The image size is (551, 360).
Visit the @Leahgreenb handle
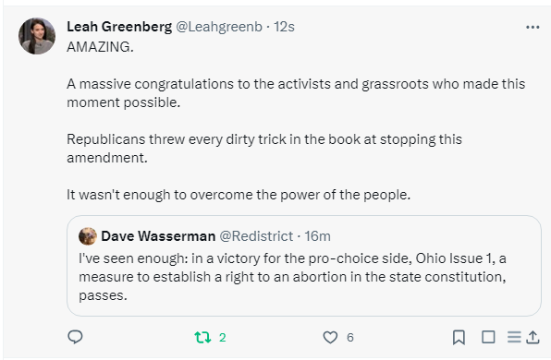tap(219, 27)
